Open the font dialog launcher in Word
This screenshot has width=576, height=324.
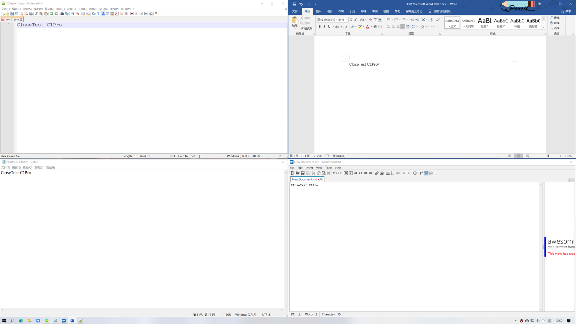click(x=382, y=34)
